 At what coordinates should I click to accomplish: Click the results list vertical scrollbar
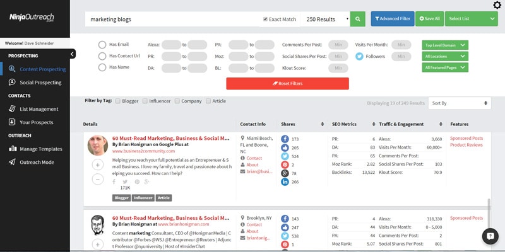[x=489, y=213]
